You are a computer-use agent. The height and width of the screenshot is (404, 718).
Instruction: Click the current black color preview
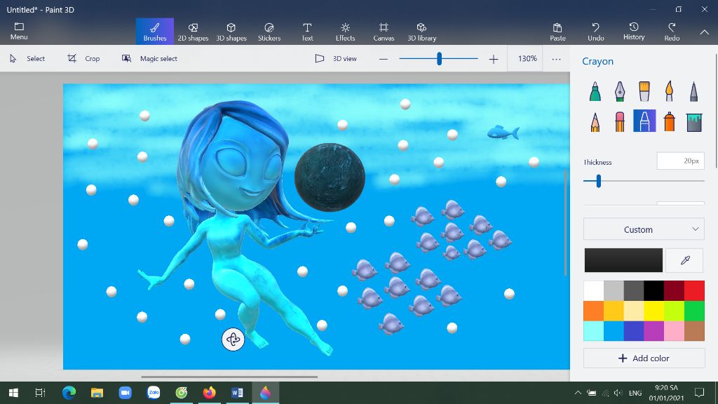tap(623, 260)
